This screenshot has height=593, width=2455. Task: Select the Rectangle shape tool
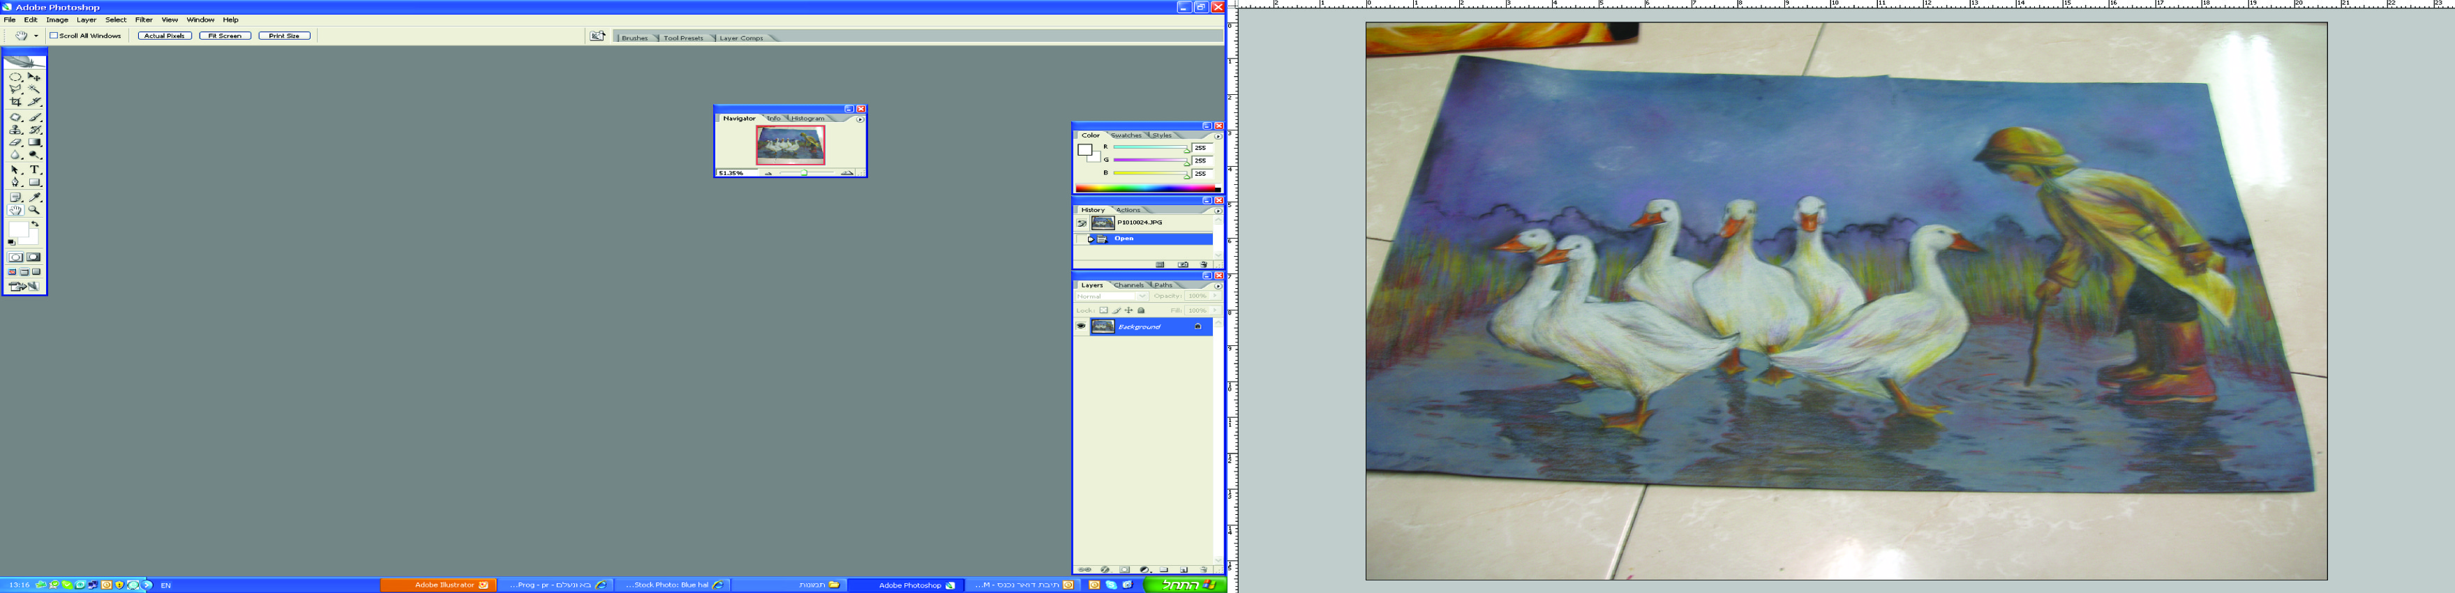34,182
